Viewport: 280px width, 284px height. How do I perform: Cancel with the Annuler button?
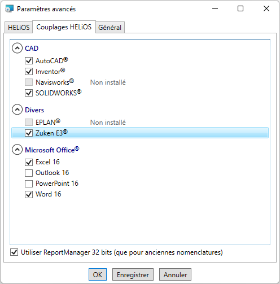coord(175,274)
